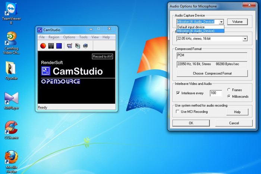The width and height of the screenshot is (261, 174).
Task: Open the Oyunlar folder on desktop
Action: [x=11, y=70]
